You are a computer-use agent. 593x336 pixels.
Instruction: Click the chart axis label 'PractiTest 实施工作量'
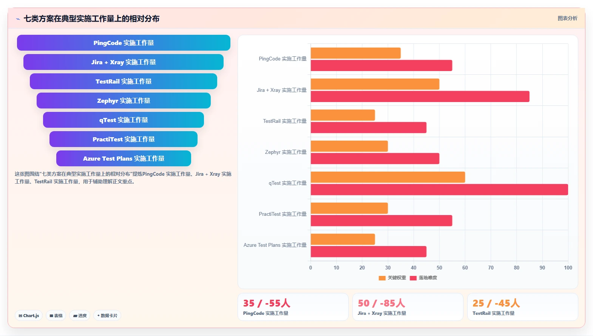[x=283, y=214]
